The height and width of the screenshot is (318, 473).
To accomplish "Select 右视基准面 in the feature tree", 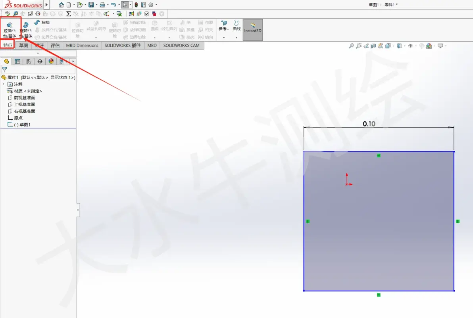I will [21, 111].
